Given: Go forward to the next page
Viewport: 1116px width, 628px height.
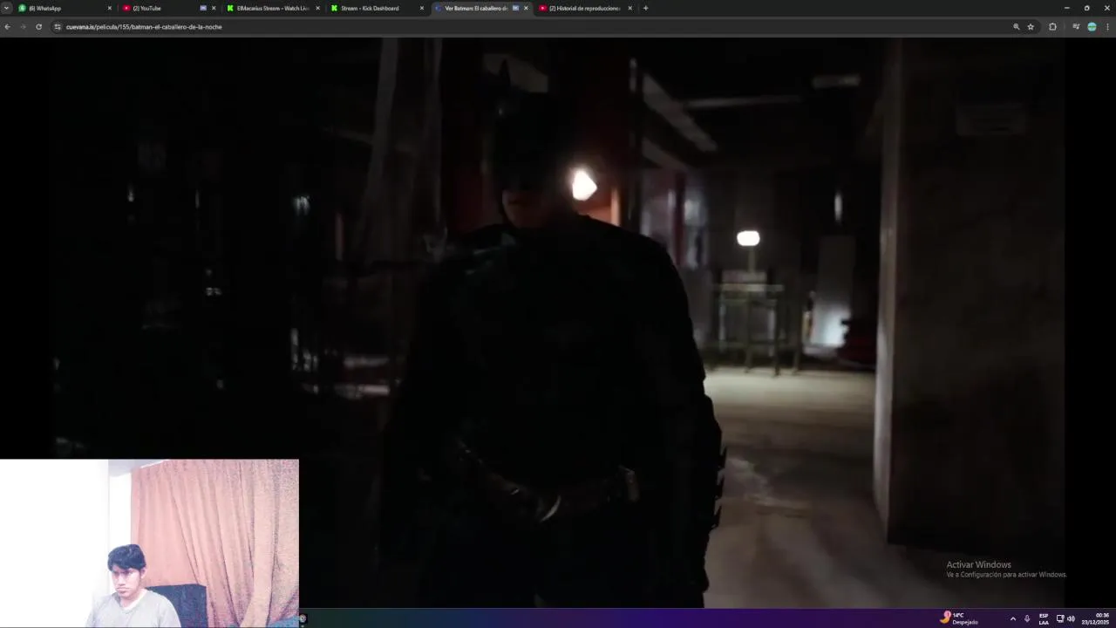Looking at the screenshot, I should 23,27.
